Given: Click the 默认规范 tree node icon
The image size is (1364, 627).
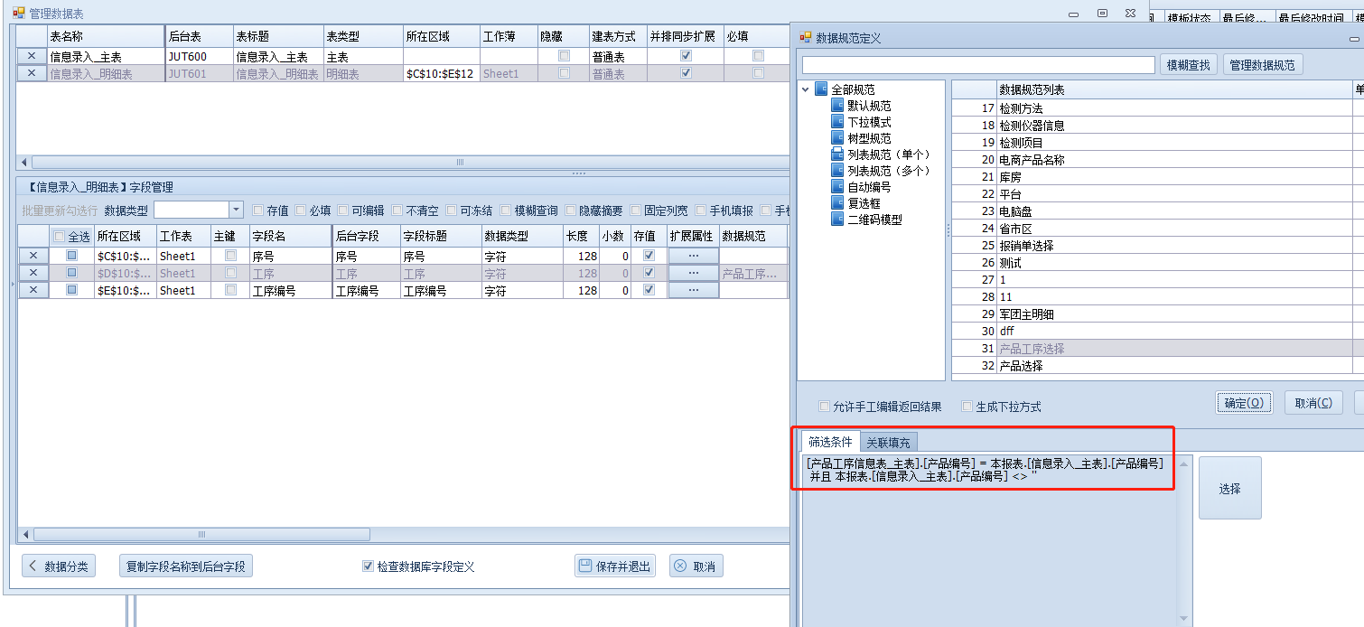Looking at the screenshot, I should [x=836, y=106].
